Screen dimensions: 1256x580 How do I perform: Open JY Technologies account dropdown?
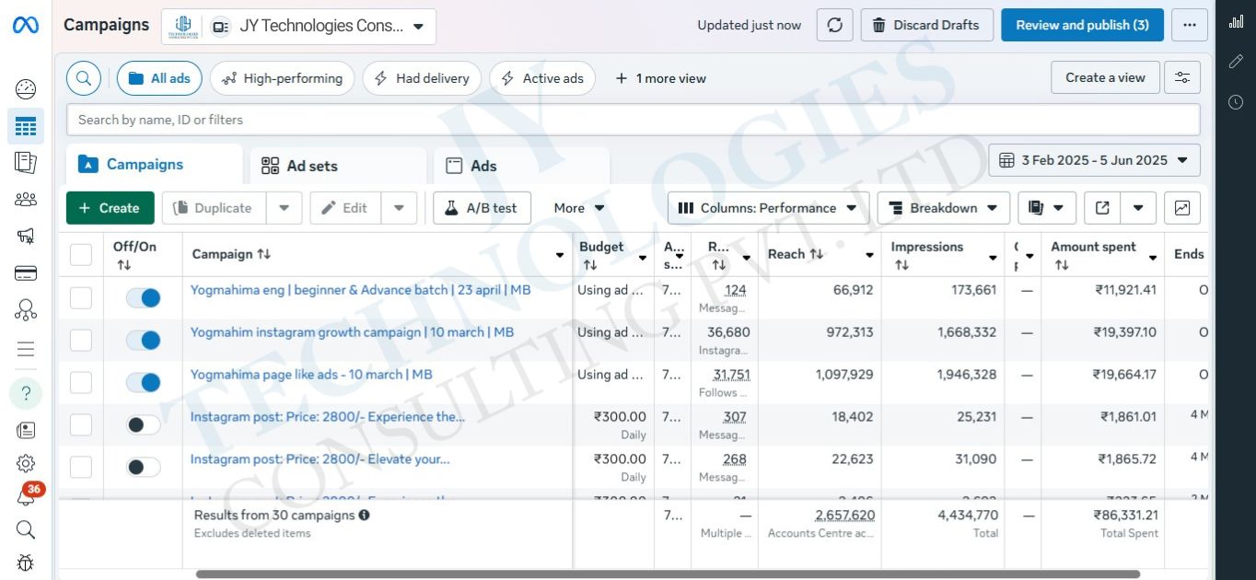[298, 27]
